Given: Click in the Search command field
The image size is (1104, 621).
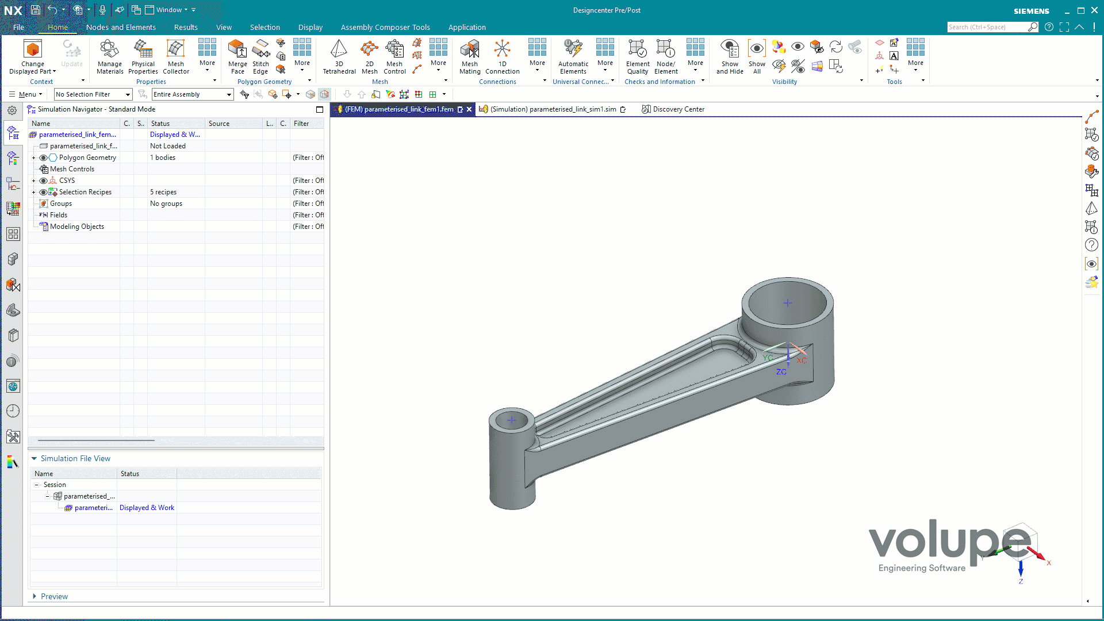Looking at the screenshot, I should (x=987, y=27).
